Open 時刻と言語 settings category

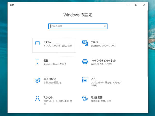point(102,101)
